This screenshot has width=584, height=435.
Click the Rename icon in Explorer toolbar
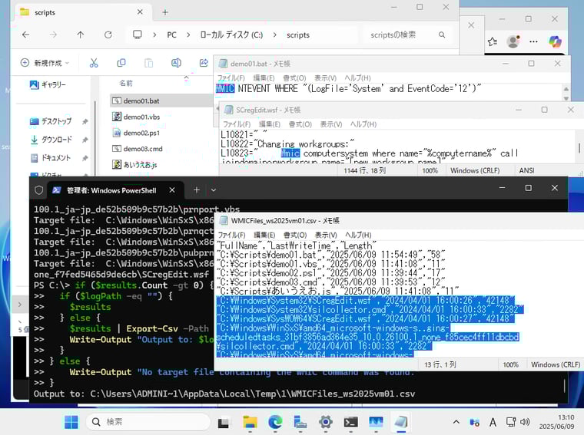click(176, 63)
